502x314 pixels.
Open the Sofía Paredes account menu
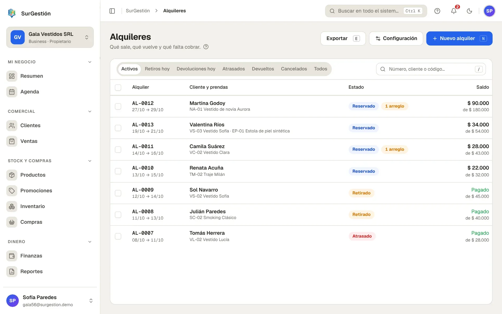pos(50,301)
